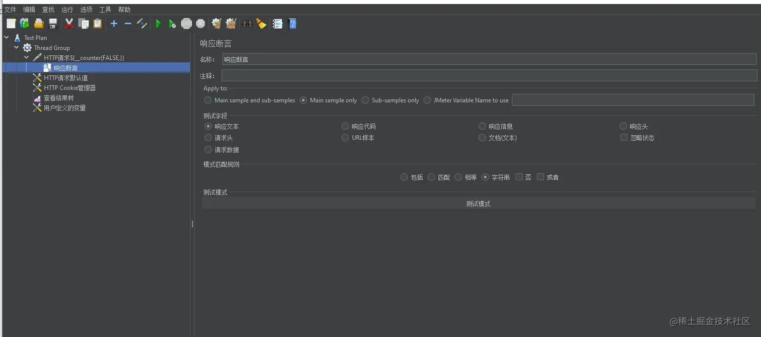Open the 帮助 menu
Image resolution: width=761 pixels, height=337 pixels.
coord(124,10)
